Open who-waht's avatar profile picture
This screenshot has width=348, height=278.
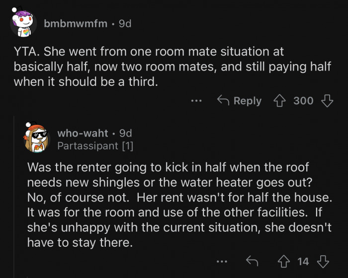pos(37,139)
